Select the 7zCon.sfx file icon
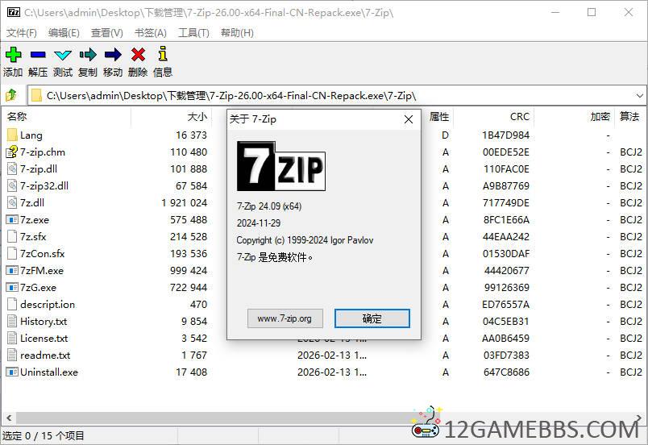Image resolution: width=648 pixels, height=445 pixels. pos(12,253)
